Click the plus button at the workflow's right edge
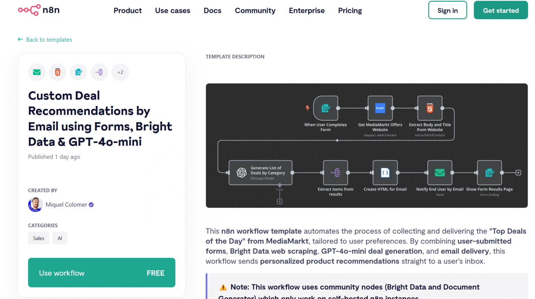The width and height of the screenshot is (535, 299). click(518, 172)
